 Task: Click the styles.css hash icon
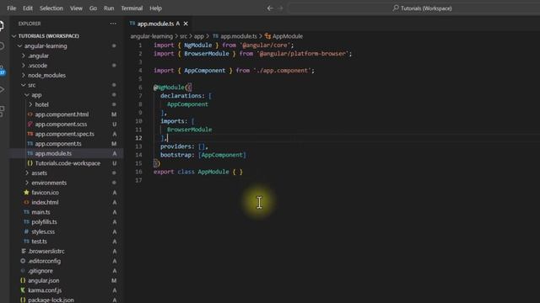(x=26, y=231)
